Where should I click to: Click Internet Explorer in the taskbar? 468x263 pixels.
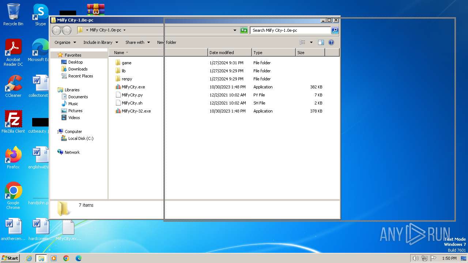29,258
